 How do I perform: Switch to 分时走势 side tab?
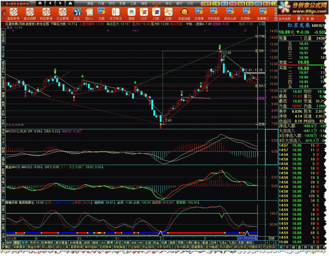(3, 36)
